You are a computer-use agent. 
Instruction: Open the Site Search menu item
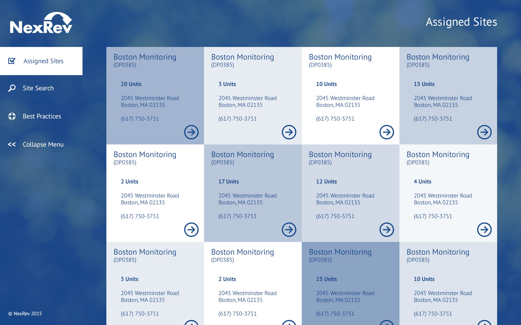coord(38,88)
